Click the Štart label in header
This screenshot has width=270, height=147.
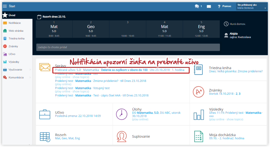click(x=12, y=6)
